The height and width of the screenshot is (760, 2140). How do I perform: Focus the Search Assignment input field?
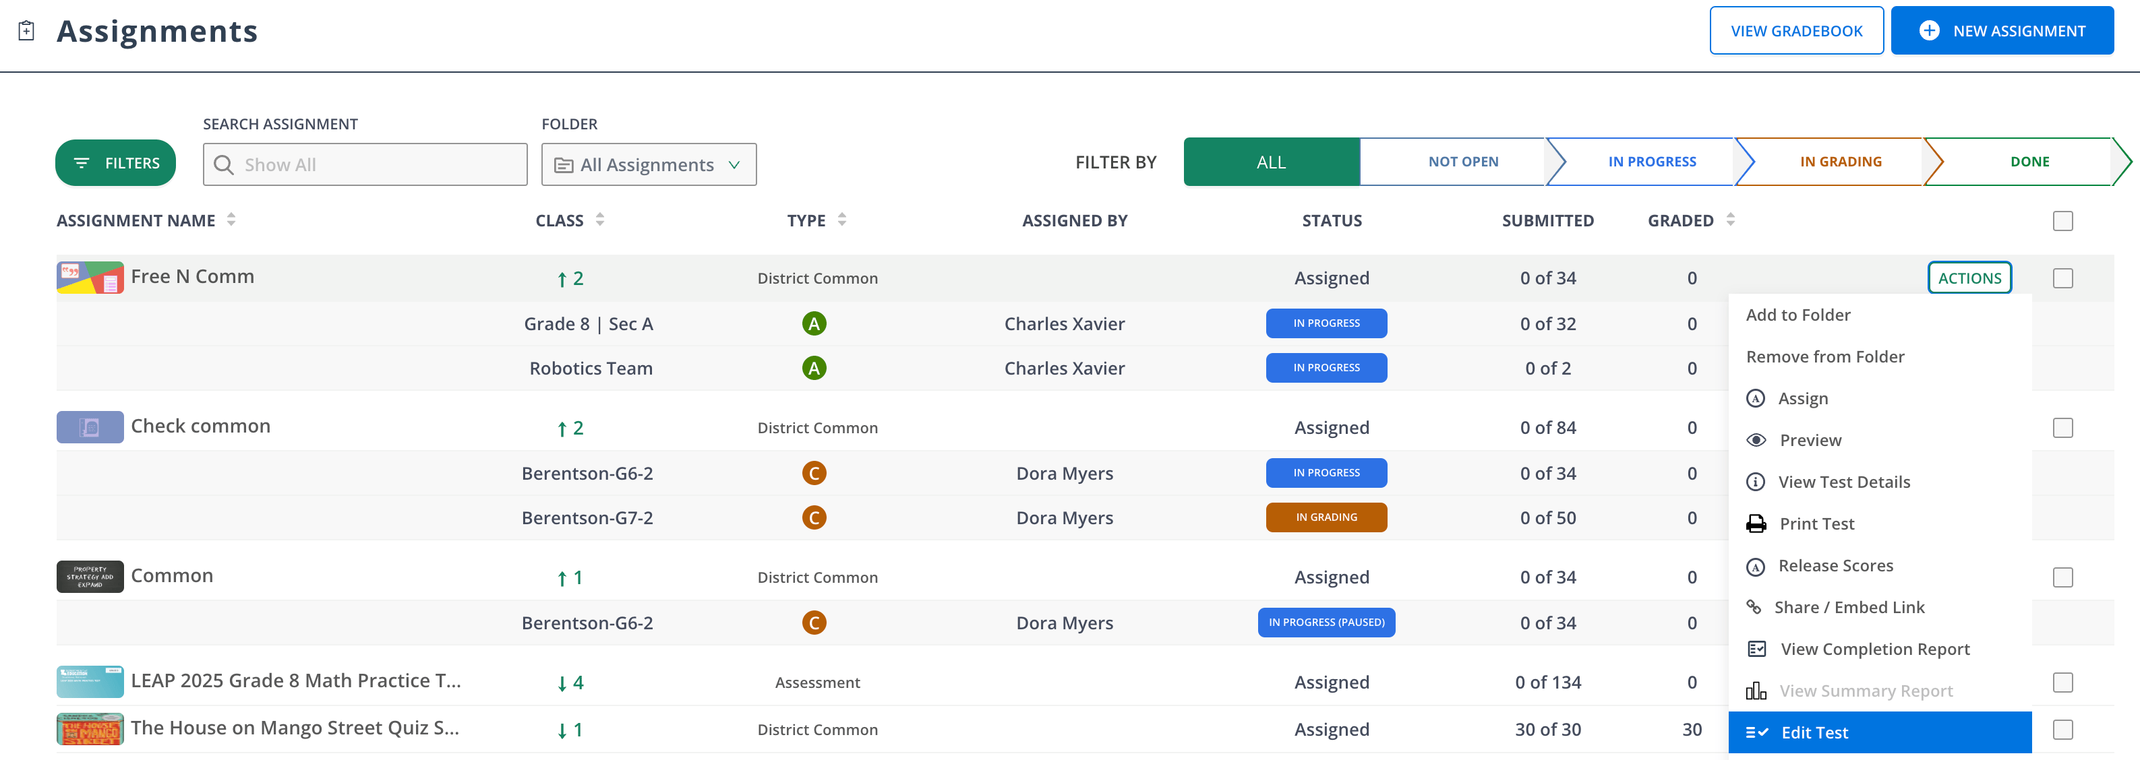point(365,164)
